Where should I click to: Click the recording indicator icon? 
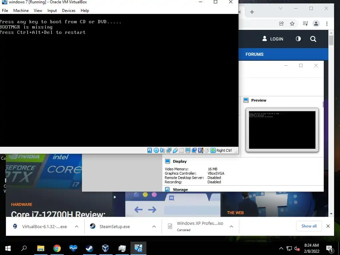point(194,150)
